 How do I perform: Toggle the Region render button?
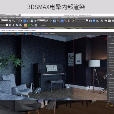point(44,34)
